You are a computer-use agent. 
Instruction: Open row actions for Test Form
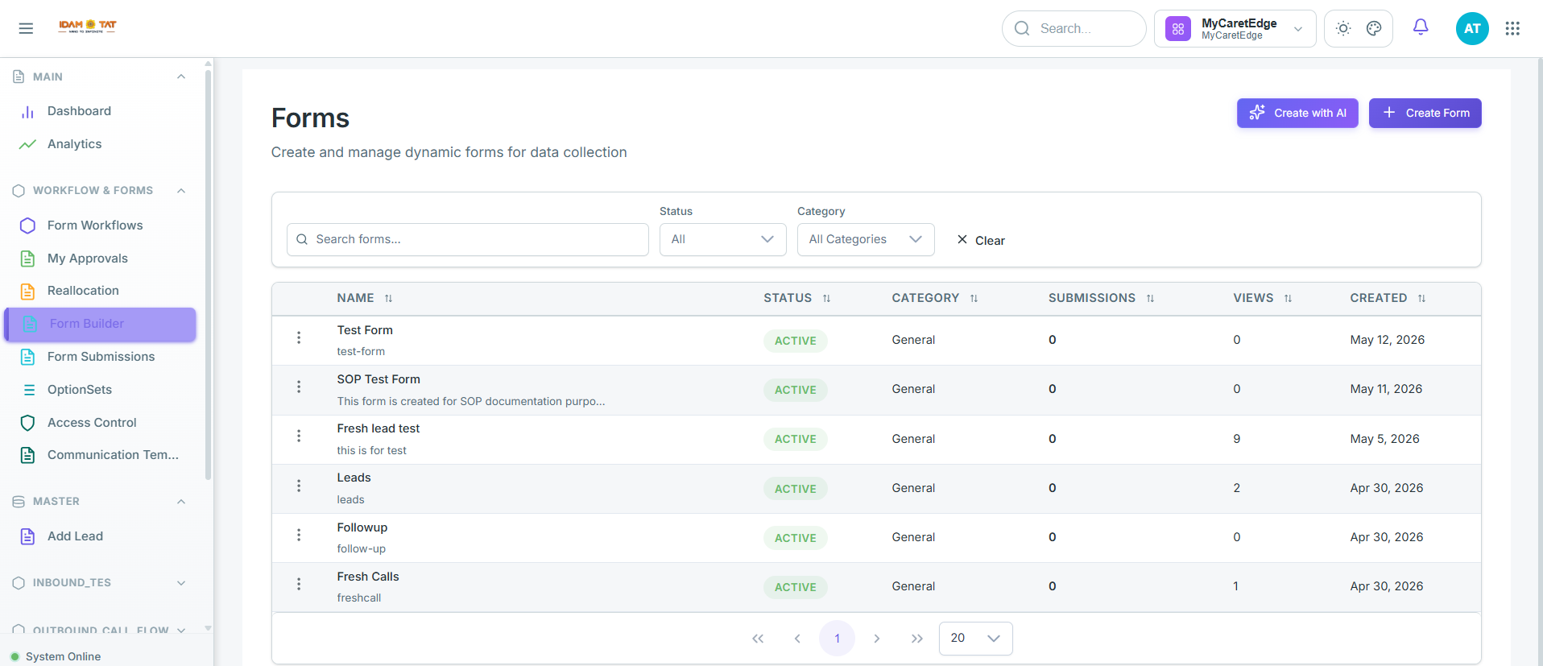point(299,337)
